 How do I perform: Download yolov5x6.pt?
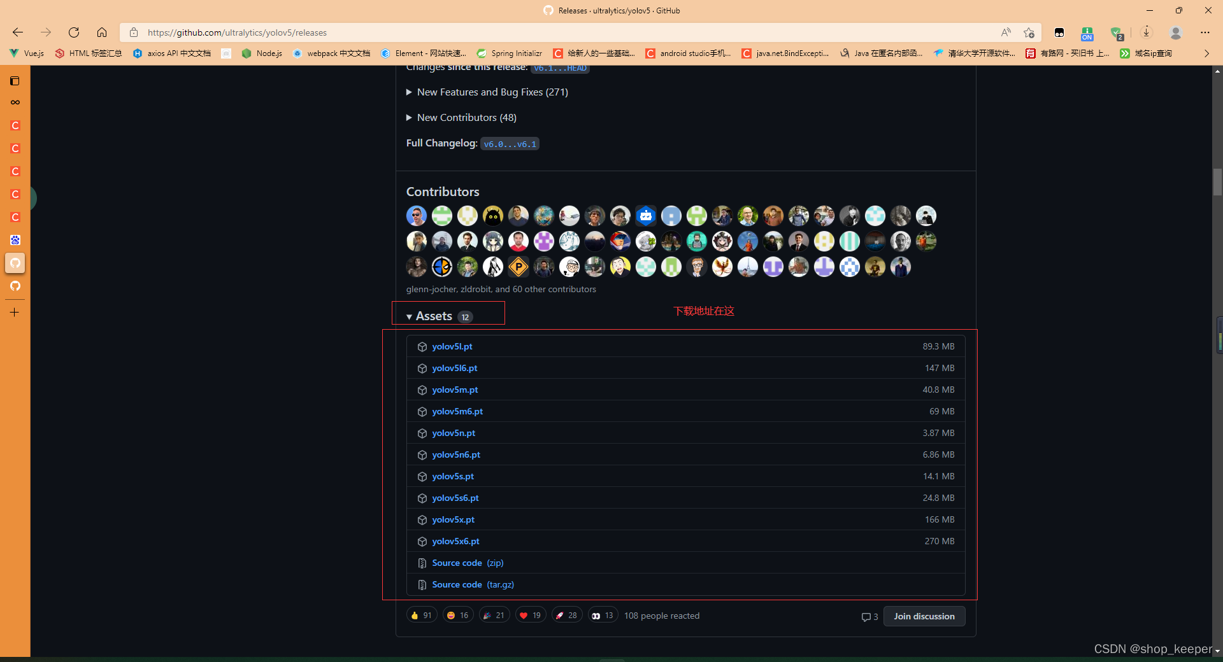coord(456,542)
